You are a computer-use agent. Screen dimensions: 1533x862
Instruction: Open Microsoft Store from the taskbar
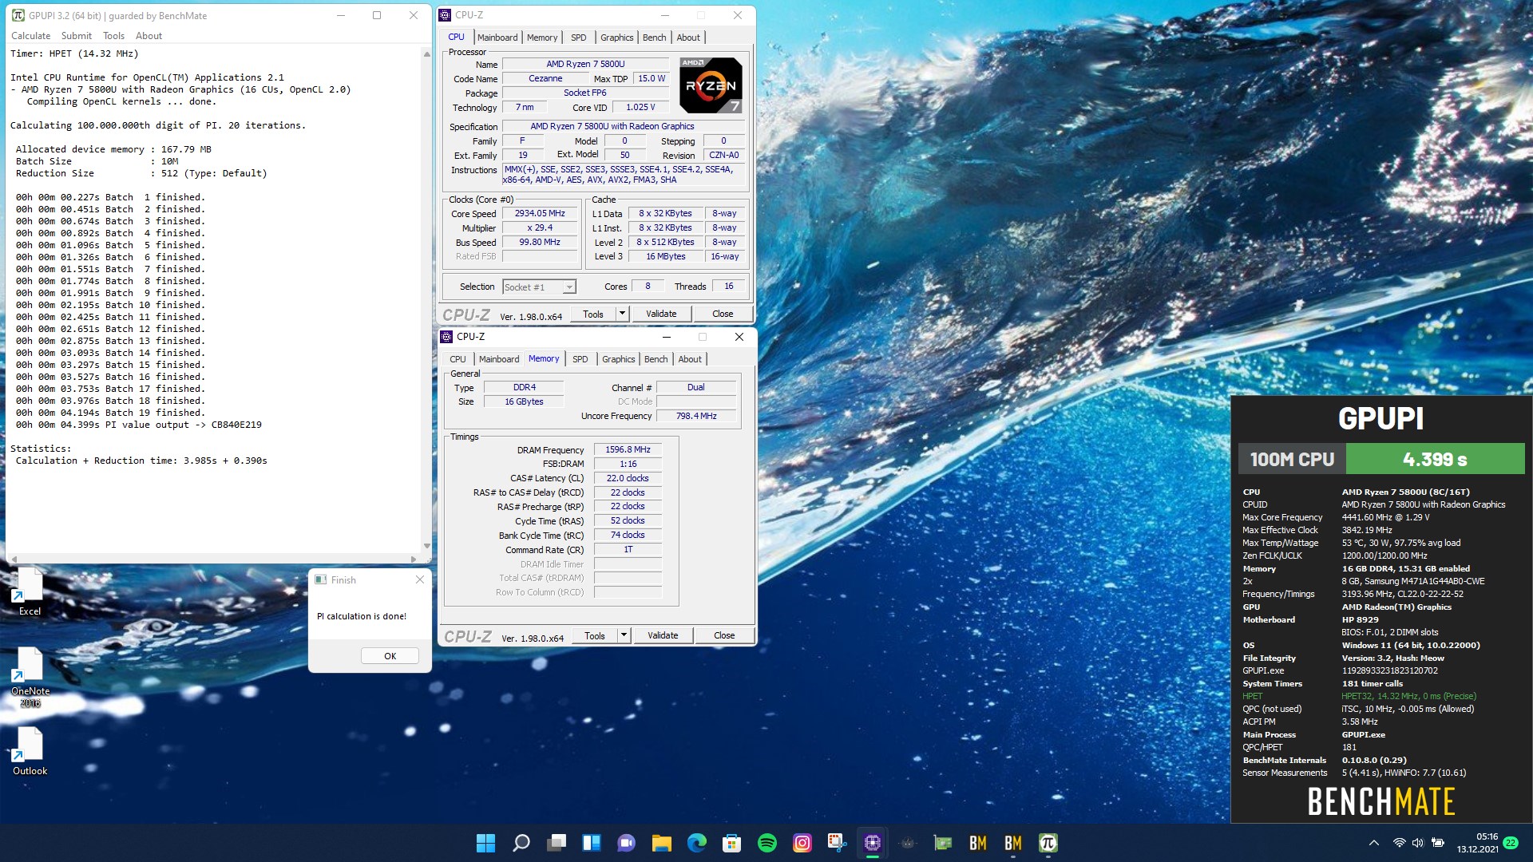pos(731,843)
